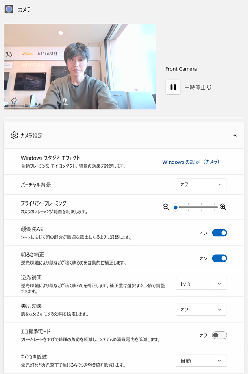Click the camera preview video thumbnail
Viewport: 248px width, 374px height.
80,66
